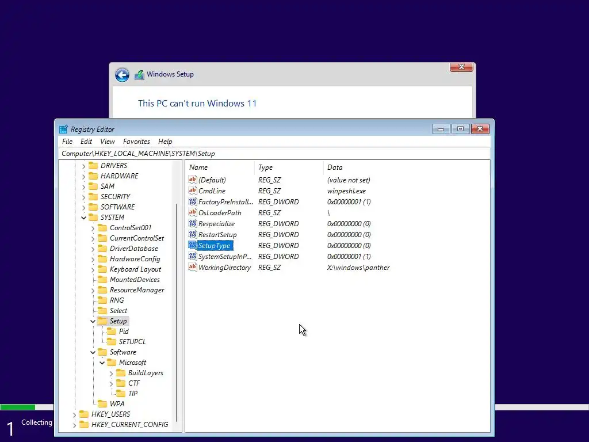This screenshot has height=442, width=589.
Task: Expand the ResourceManager key
Action: tap(93, 290)
